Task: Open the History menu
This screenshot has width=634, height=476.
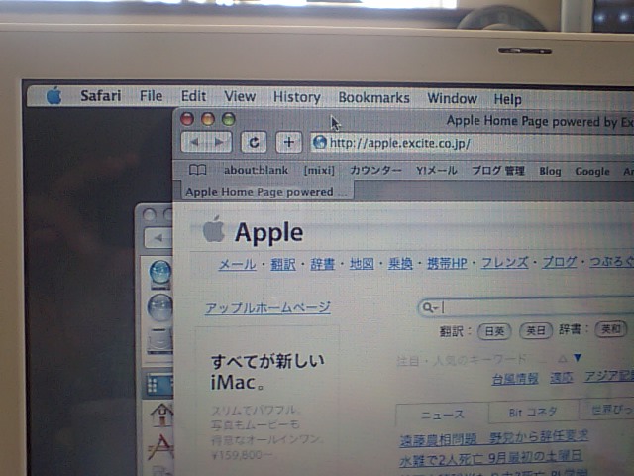Action: (297, 97)
